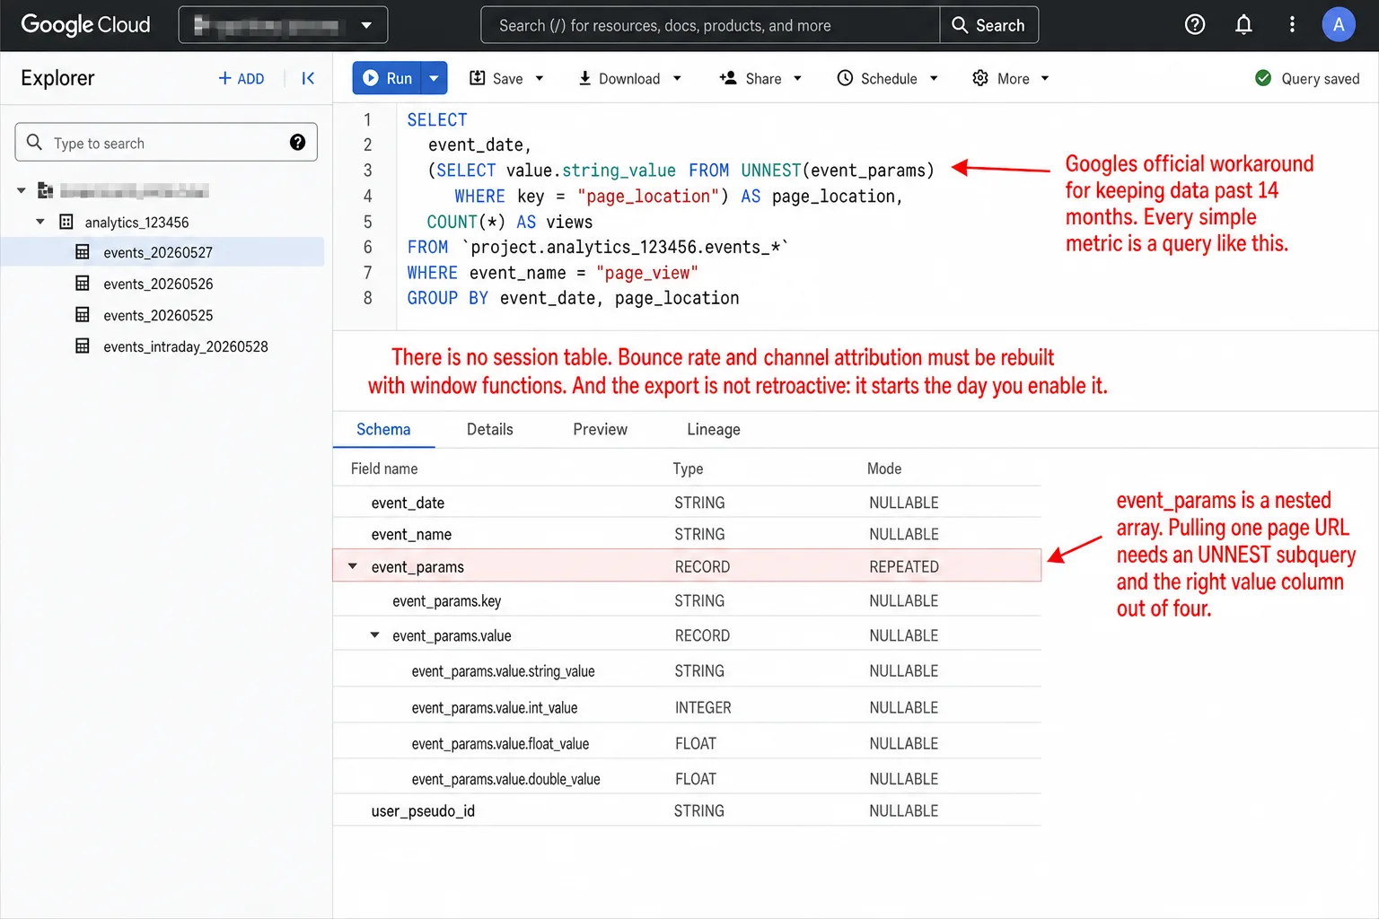1379x919 pixels.
Task: Select events_20260527 table name
Action: coord(158,253)
